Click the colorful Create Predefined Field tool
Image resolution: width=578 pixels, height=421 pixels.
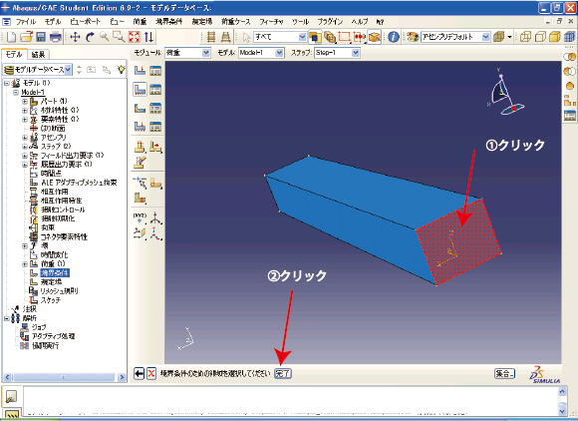tap(140, 108)
